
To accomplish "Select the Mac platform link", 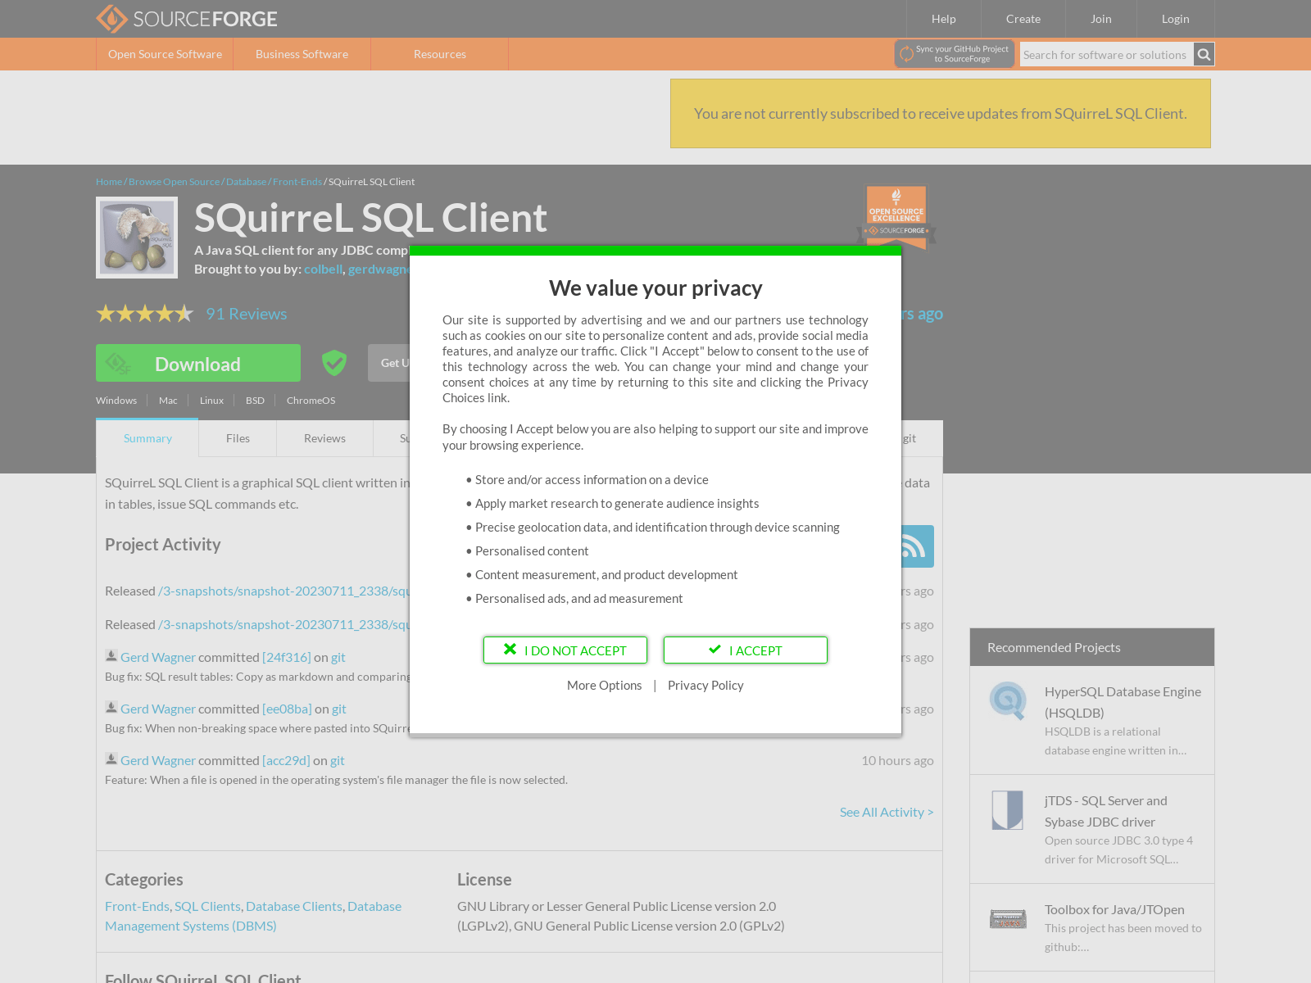I will (168, 401).
